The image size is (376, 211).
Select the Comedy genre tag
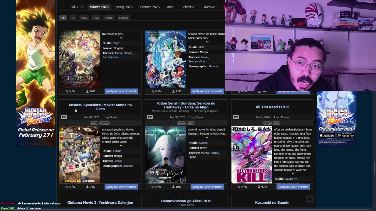104,123
